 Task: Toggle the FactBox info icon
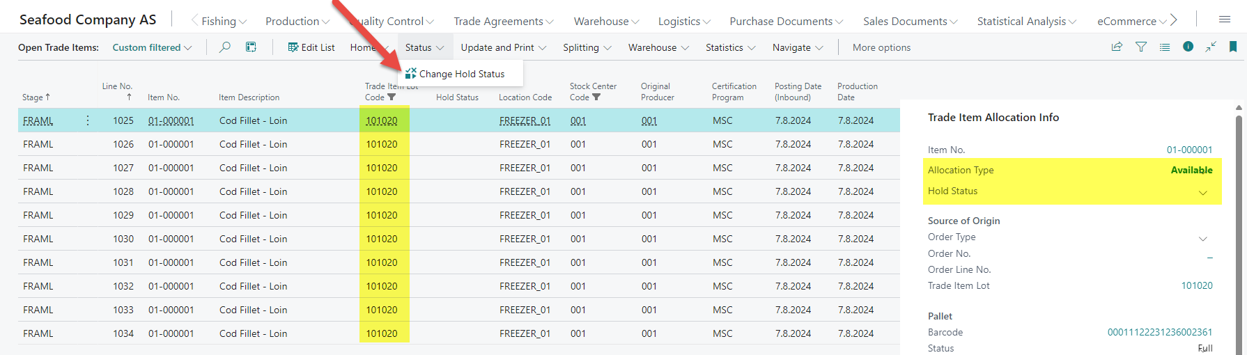coord(1188,47)
